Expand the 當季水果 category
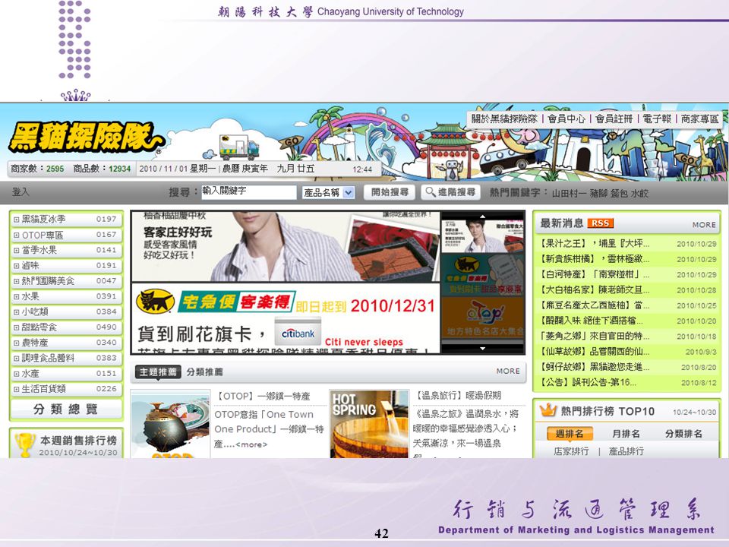The image size is (729, 547). click(16, 250)
